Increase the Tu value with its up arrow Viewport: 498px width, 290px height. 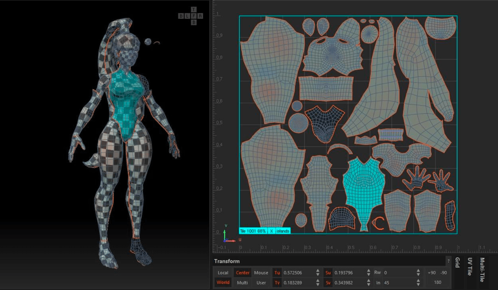318,271
